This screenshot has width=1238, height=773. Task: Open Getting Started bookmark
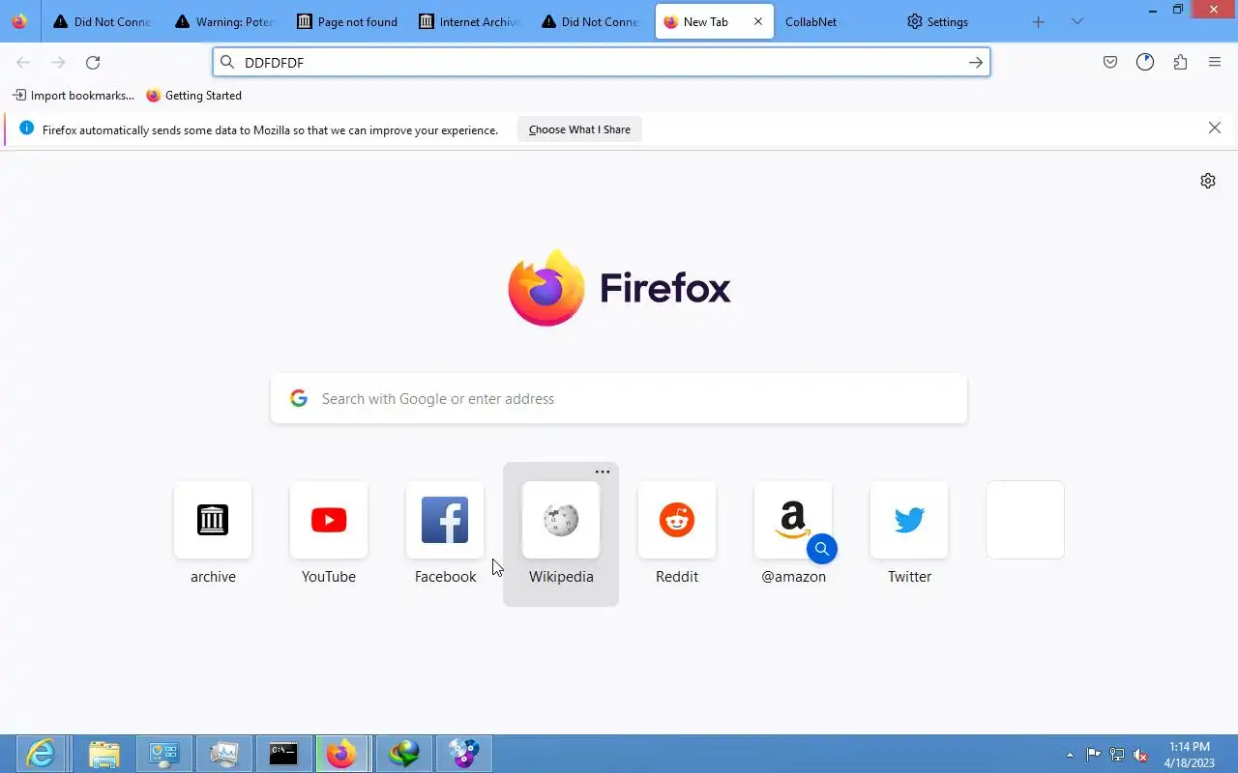click(x=193, y=96)
